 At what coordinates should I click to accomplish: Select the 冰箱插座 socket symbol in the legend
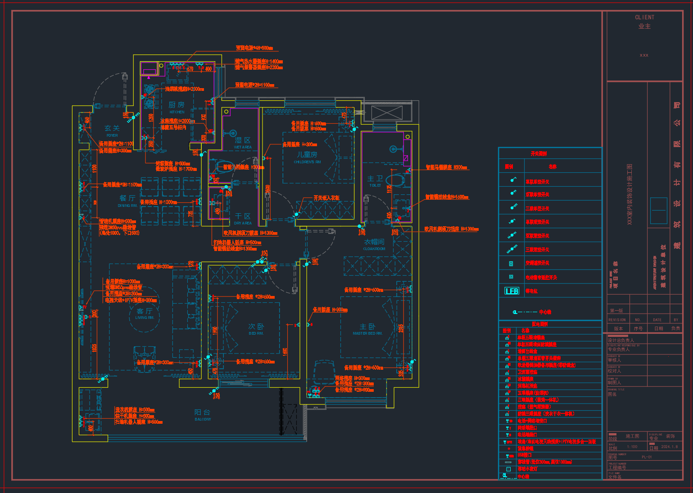(507, 379)
